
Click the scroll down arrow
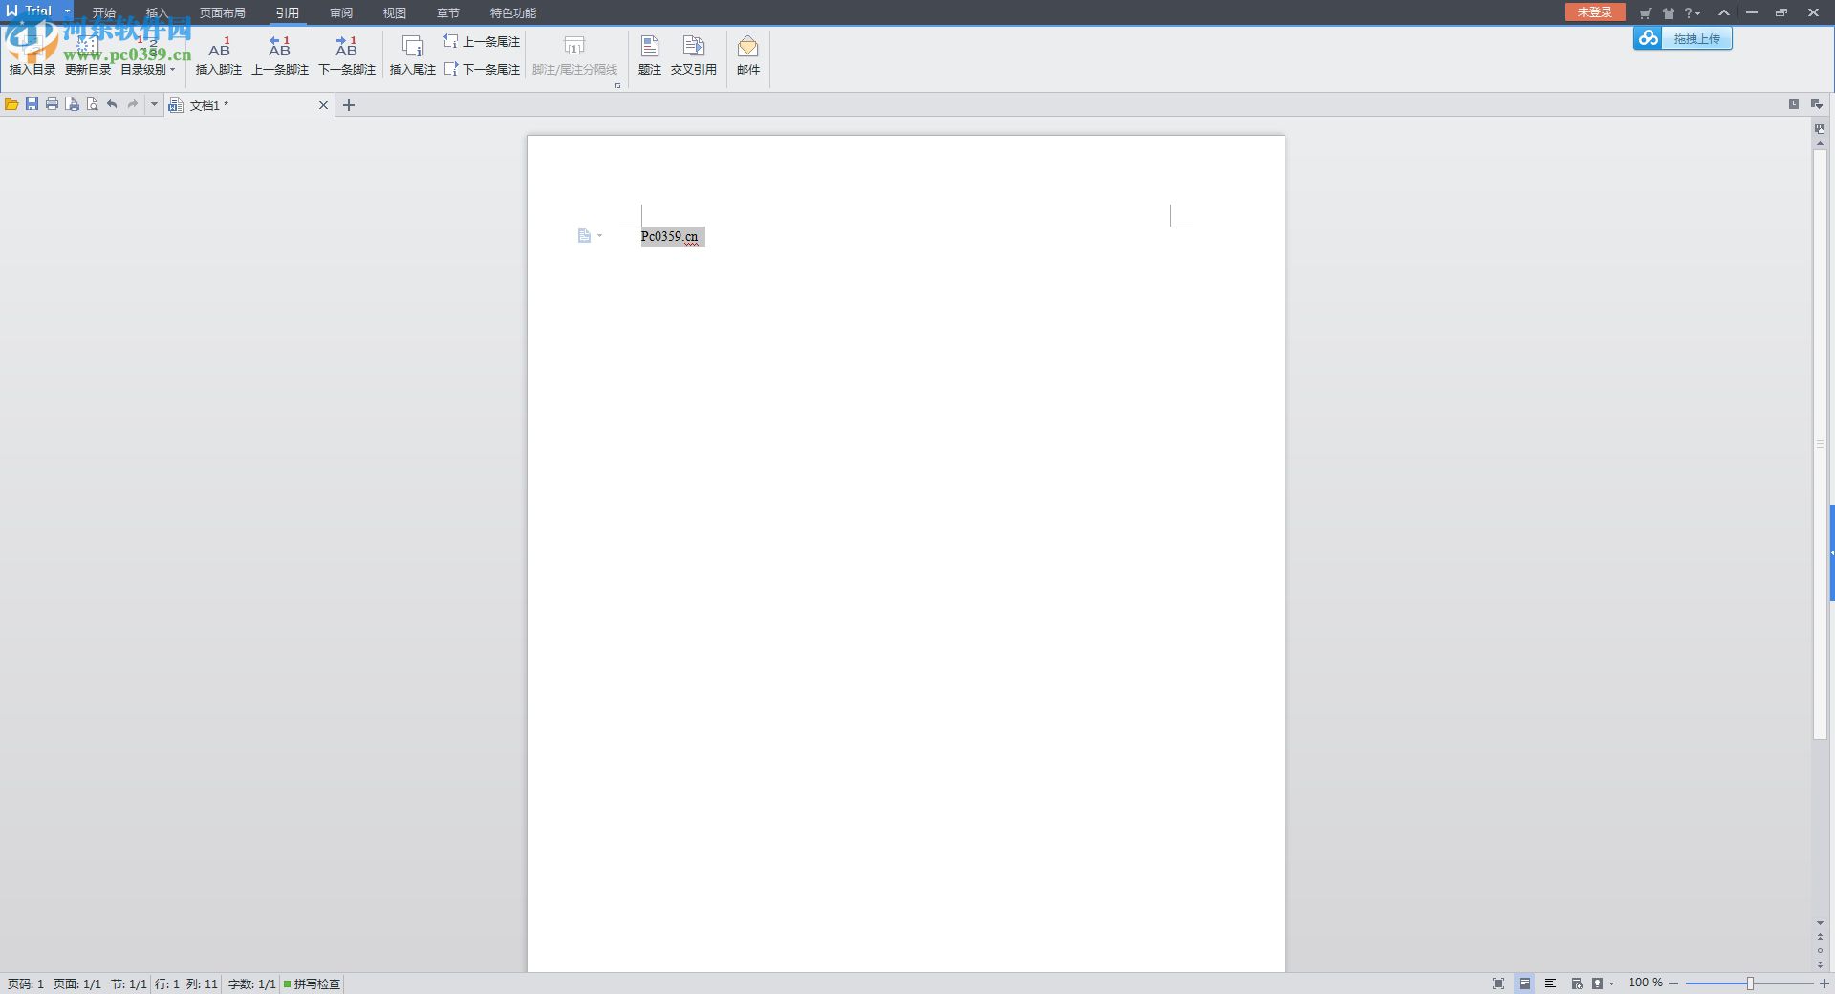click(x=1820, y=923)
